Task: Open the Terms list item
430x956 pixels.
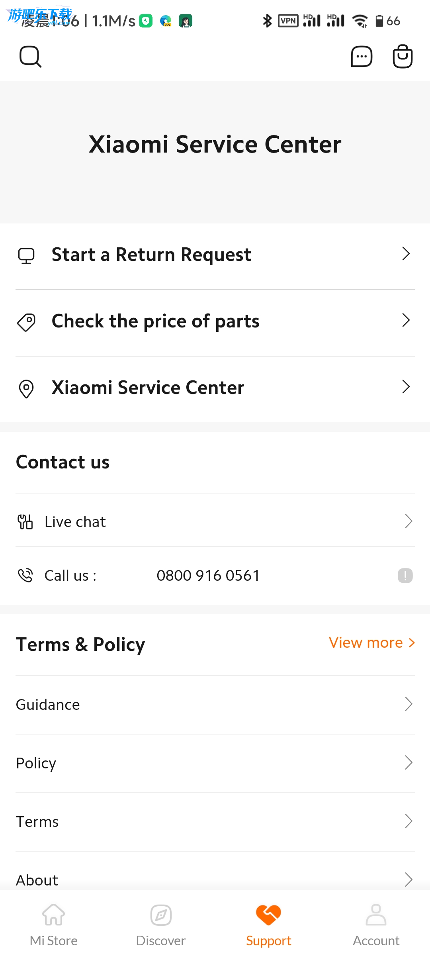Action: 37,821
